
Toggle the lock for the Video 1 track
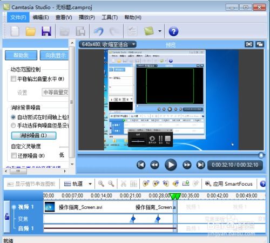[7, 216]
